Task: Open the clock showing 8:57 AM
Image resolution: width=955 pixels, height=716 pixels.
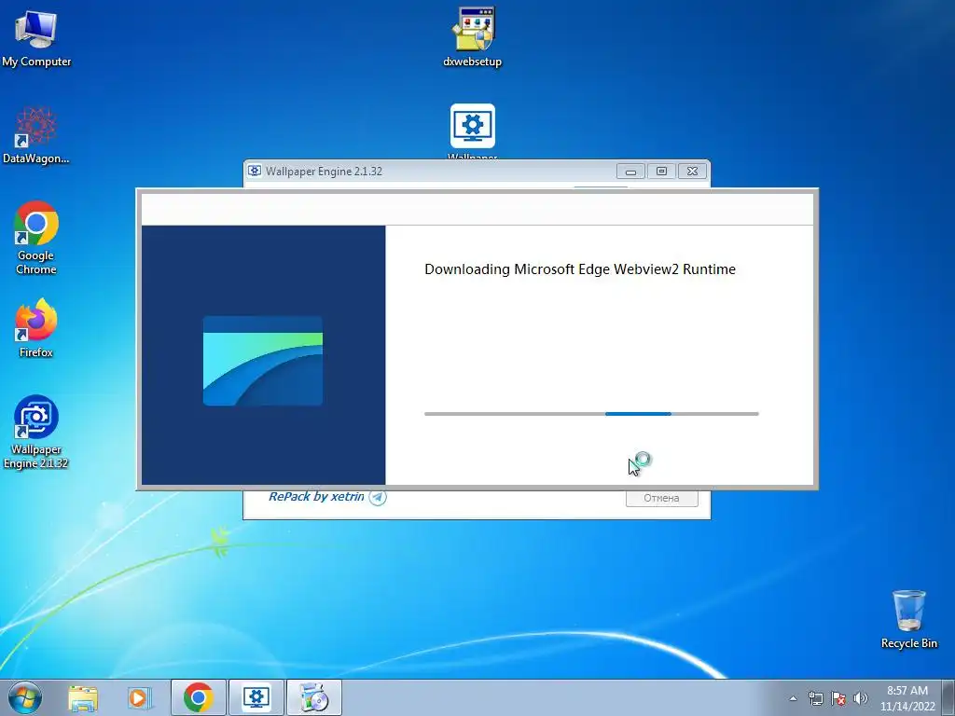Action: 907,698
